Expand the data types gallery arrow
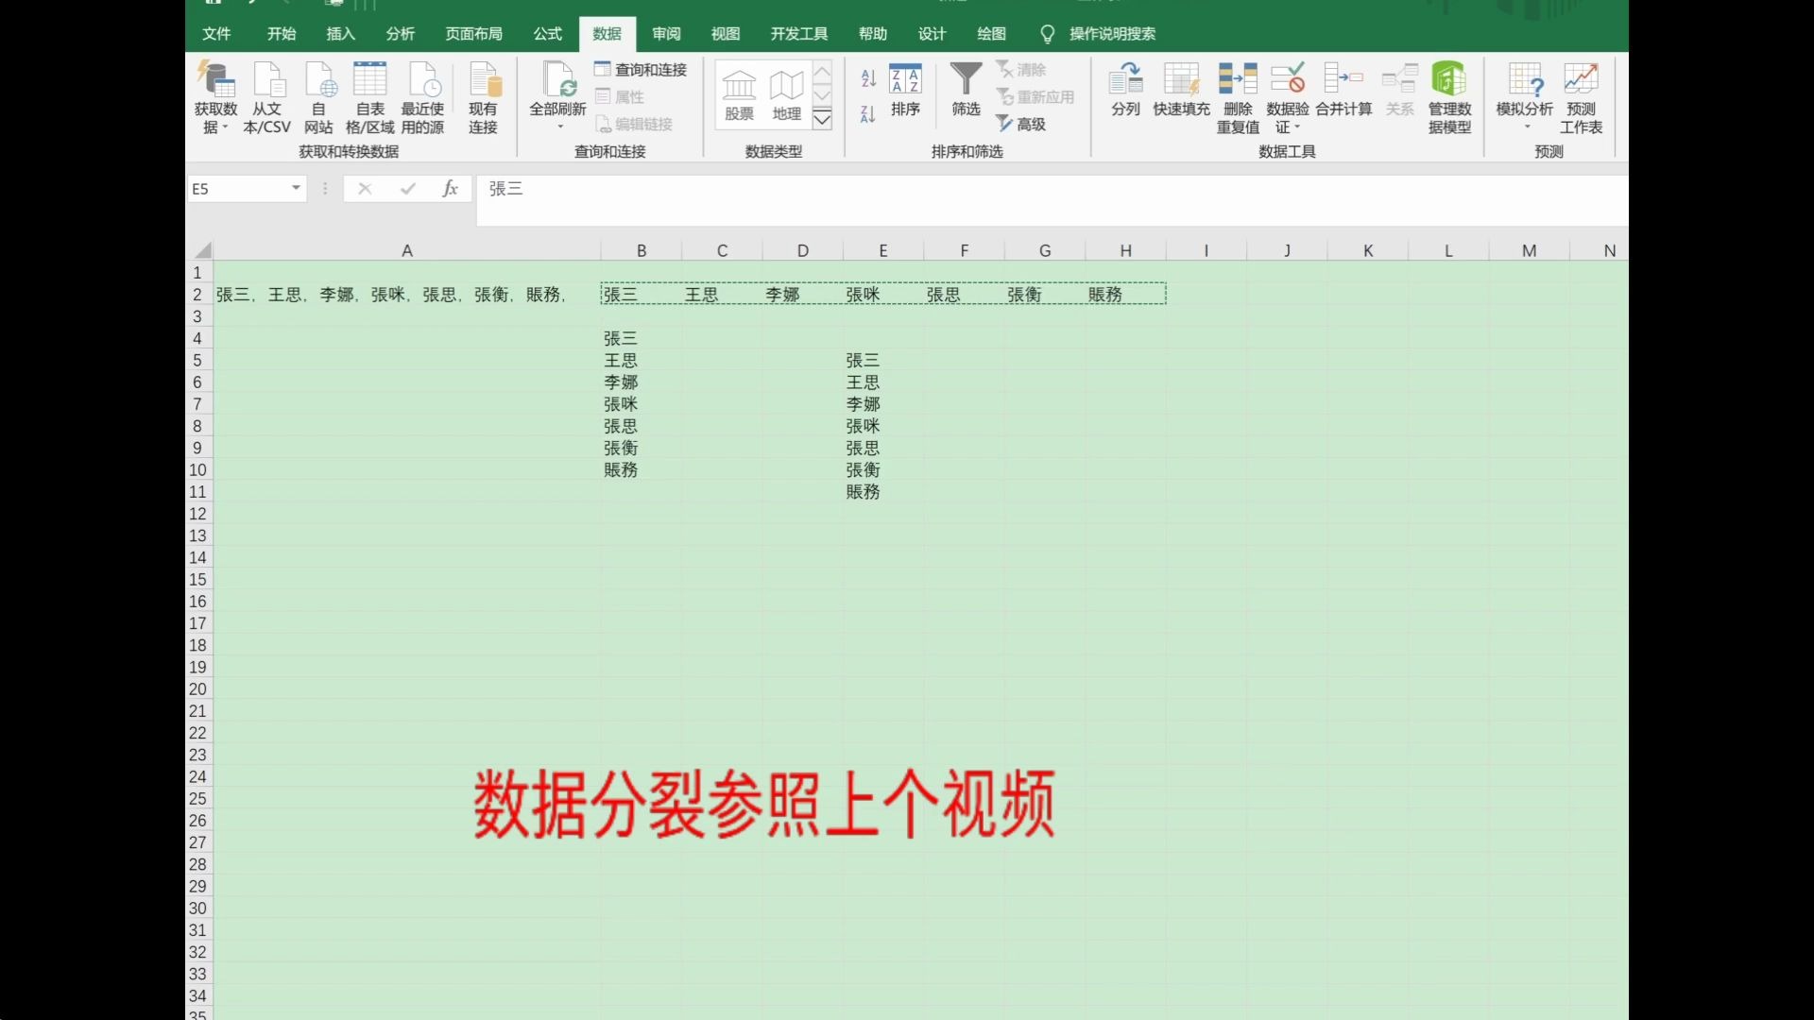 point(822,119)
